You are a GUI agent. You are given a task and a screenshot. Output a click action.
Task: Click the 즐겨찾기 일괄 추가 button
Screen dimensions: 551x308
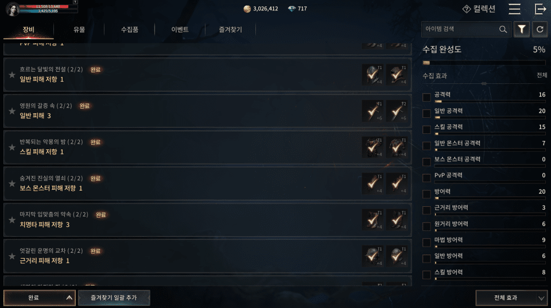coord(114,298)
